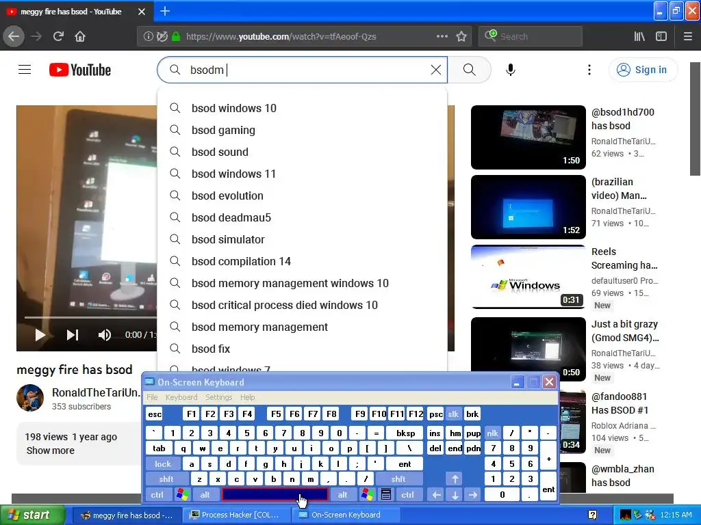Open '@bsod1hd700 has bsod' video thumbnail
This screenshot has height=525, width=701.
pos(528,137)
